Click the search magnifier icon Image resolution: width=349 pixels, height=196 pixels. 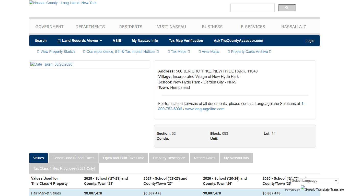287,8
